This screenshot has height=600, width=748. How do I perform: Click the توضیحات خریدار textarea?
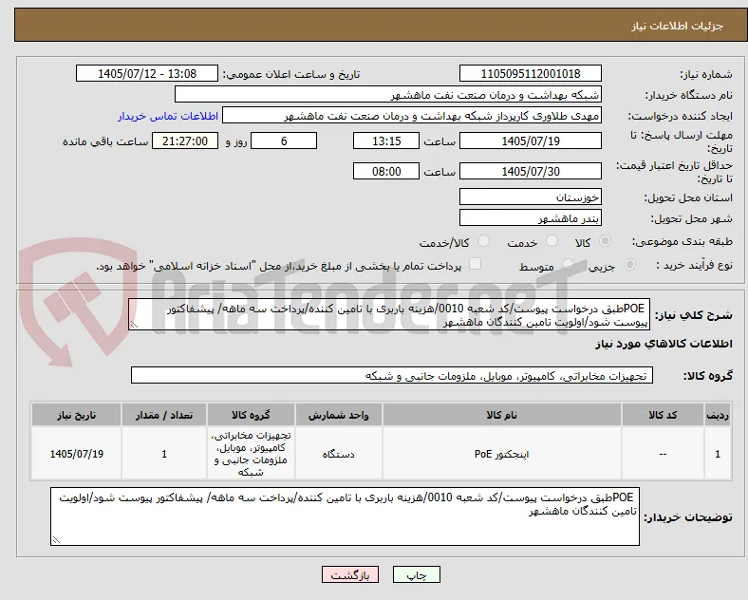point(345,516)
